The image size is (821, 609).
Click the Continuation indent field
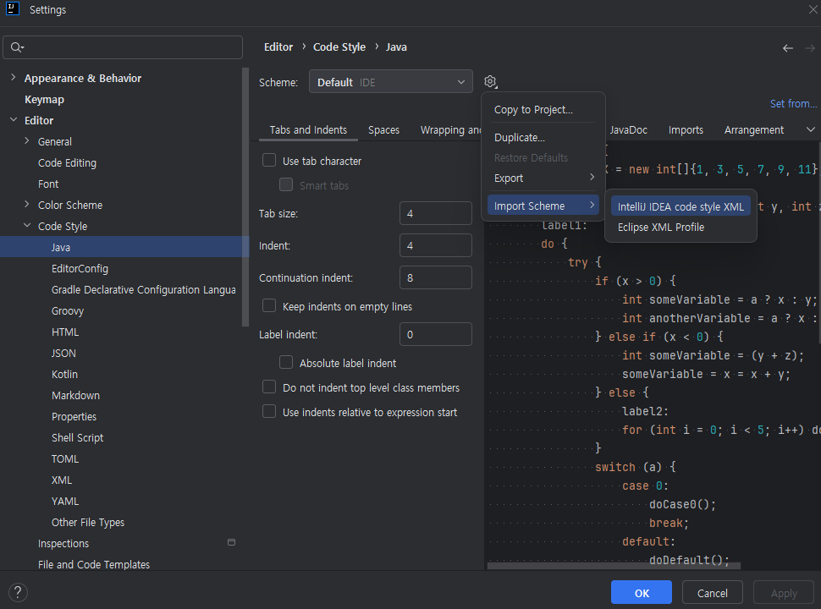click(436, 277)
